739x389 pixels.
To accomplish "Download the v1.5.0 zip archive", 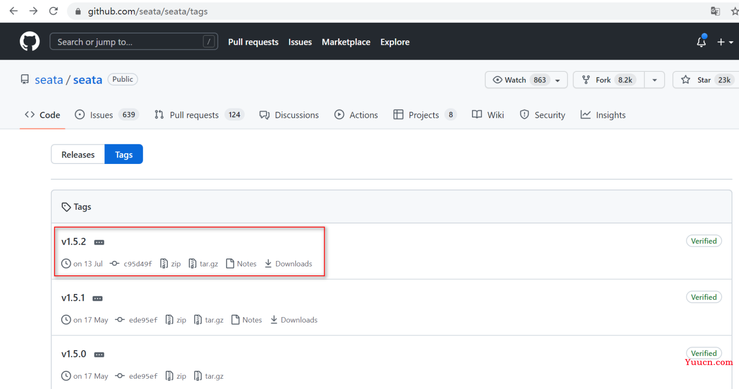I will click(x=176, y=376).
